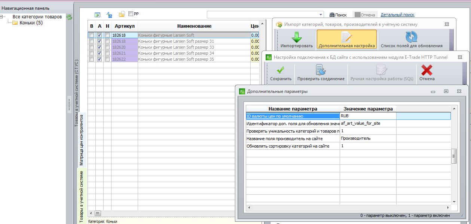Click the Название параметра column header

[x=293, y=109]
